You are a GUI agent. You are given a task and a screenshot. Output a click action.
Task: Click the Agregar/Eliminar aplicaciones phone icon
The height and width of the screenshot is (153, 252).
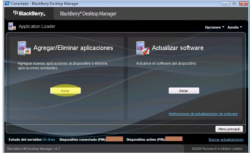[24, 48]
